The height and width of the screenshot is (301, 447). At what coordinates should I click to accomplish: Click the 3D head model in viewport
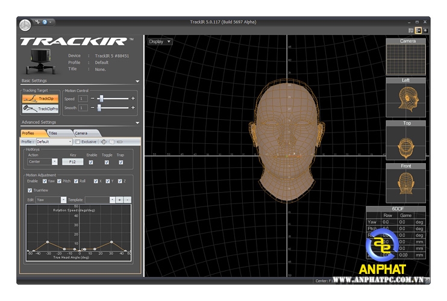click(287, 141)
